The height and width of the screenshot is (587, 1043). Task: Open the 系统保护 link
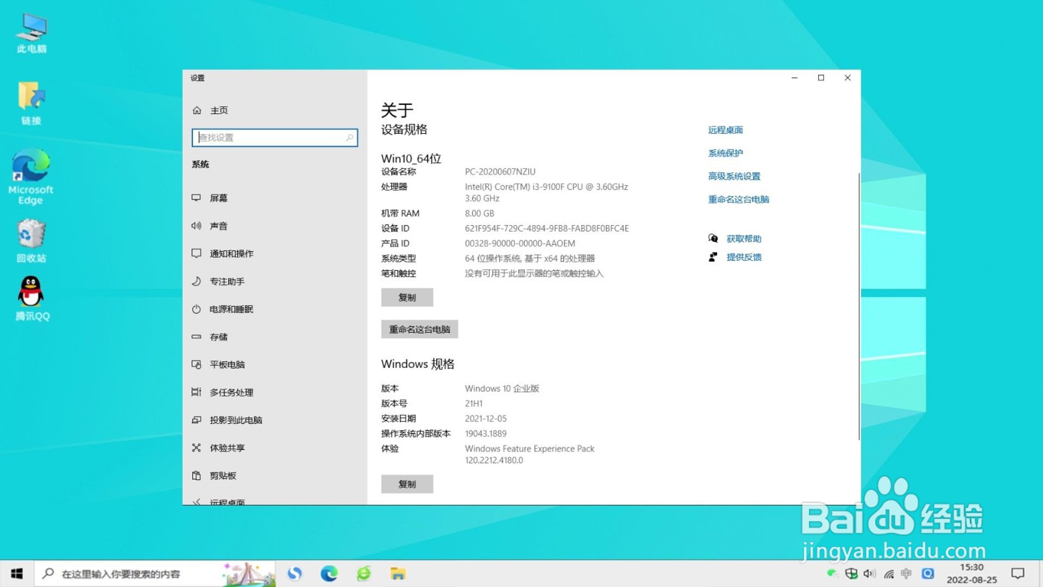click(x=726, y=153)
